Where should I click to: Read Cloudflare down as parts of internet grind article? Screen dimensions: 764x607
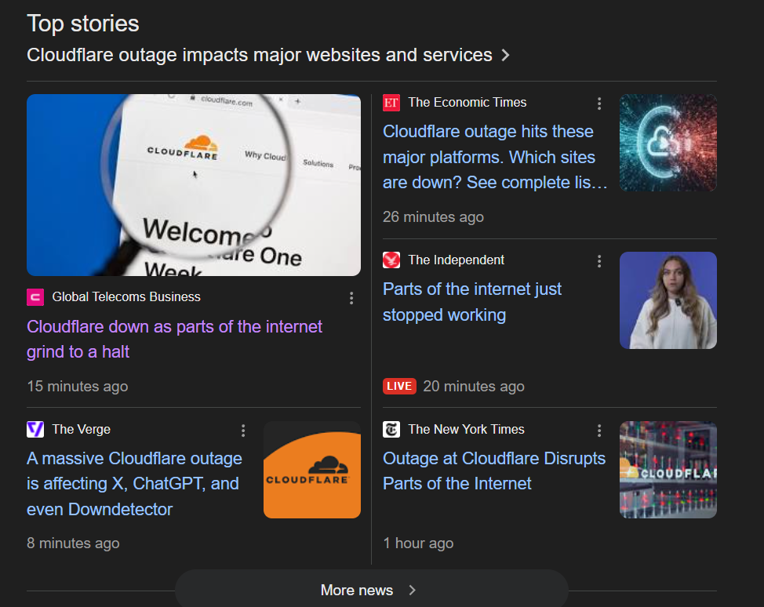click(x=174, y=339)
